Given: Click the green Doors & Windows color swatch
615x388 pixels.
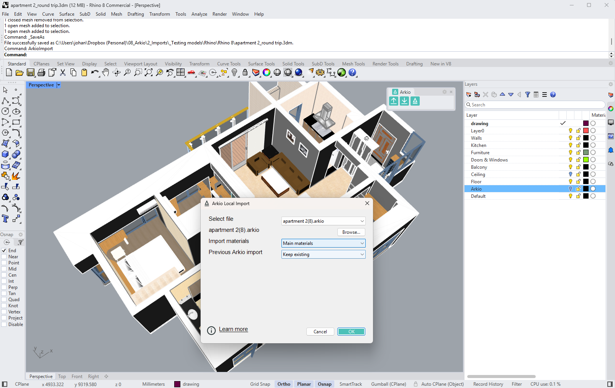Looking at the screenshot, I should 586,160.
